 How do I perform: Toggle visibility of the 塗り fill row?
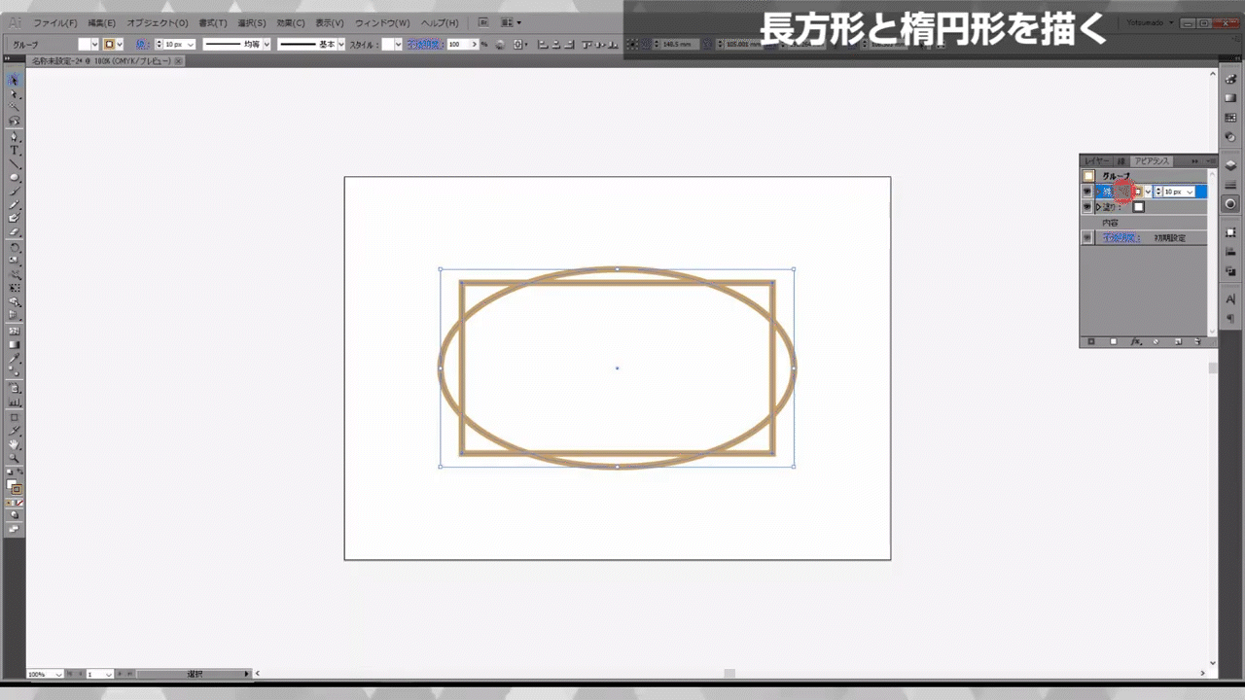tap(1086, 206)
